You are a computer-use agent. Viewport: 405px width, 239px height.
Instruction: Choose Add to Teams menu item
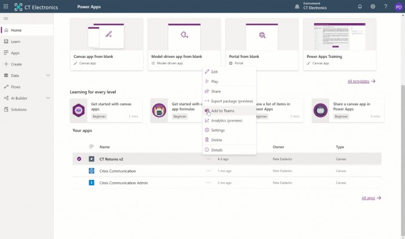(x=229, y=111)
